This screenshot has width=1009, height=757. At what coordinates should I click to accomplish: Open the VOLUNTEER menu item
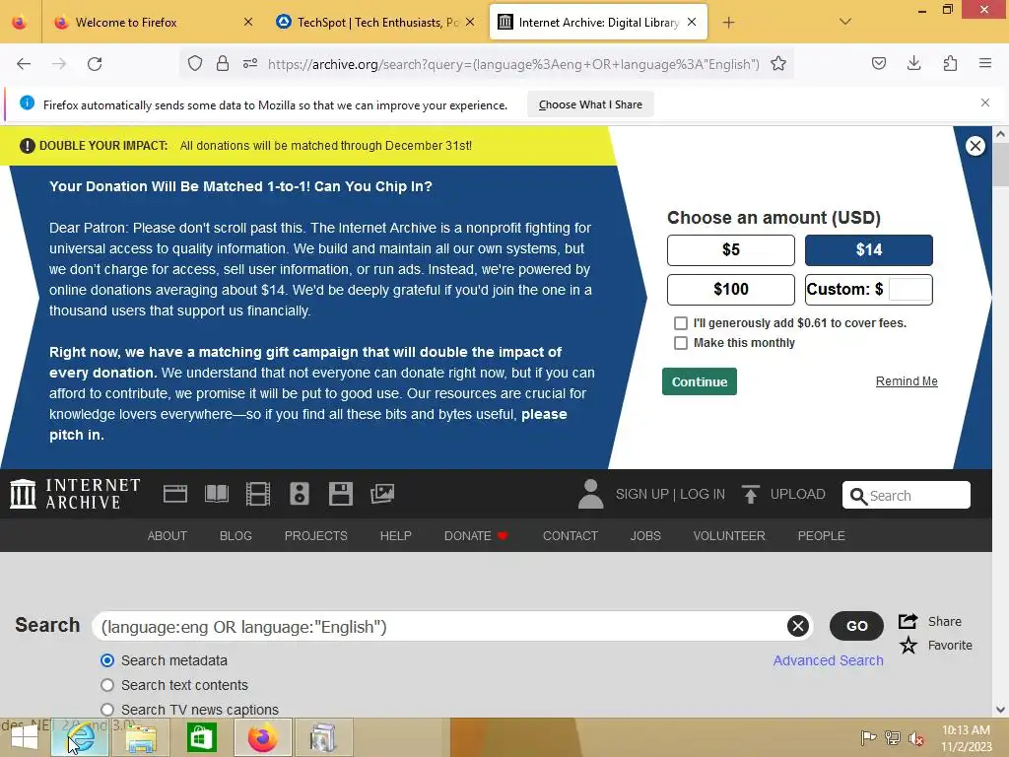click(729, 535)
